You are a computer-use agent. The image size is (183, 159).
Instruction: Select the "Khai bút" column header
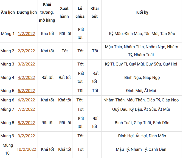click(95, 12)
